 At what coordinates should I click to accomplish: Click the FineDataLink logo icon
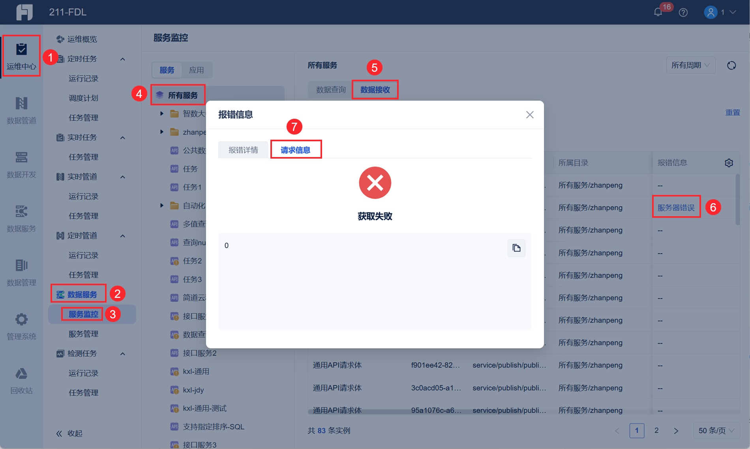click(x=24, y=12)
